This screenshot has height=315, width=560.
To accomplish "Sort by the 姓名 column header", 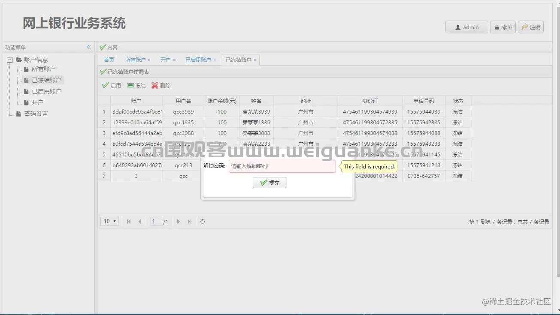I will (256, 101).
